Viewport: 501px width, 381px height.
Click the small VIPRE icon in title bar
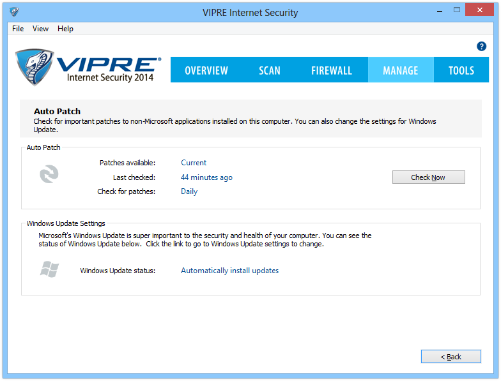(x=14, y=12)
